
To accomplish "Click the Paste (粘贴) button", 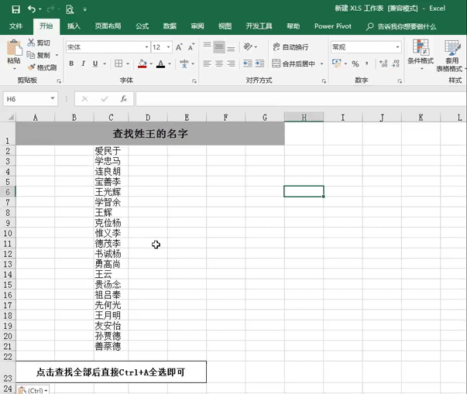I will pos(14,54).
